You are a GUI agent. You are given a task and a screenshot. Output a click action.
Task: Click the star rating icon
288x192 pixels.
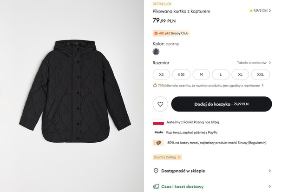tap(251, 11)
